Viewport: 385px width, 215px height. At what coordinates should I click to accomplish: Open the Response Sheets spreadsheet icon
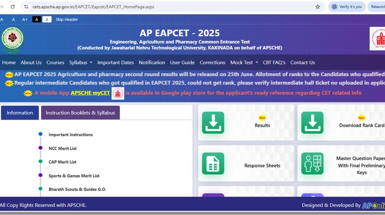213,163
